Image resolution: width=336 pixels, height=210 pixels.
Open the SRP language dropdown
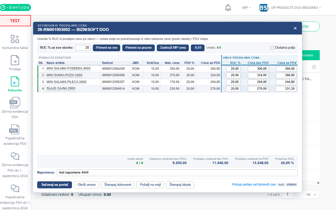246,8
